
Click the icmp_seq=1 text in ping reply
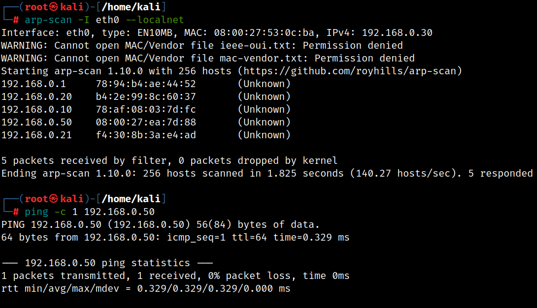pyautogui.click(x=196, y=238)
